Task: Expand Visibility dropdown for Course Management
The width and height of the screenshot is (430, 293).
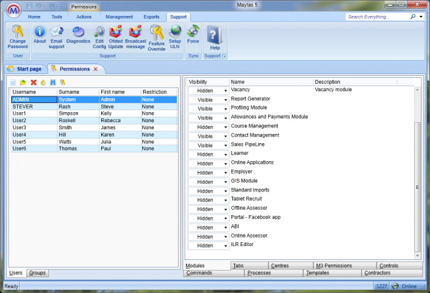Action: (226, 127)
